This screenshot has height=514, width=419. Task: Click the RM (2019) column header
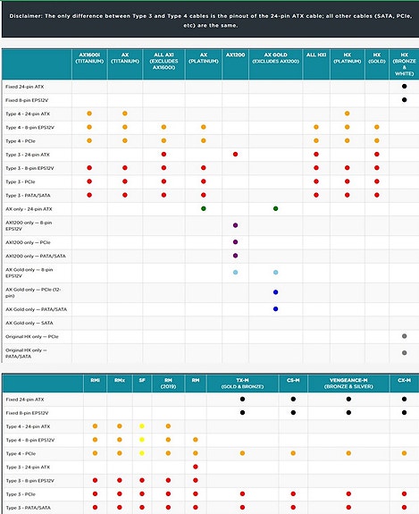[x=168, y=383]
